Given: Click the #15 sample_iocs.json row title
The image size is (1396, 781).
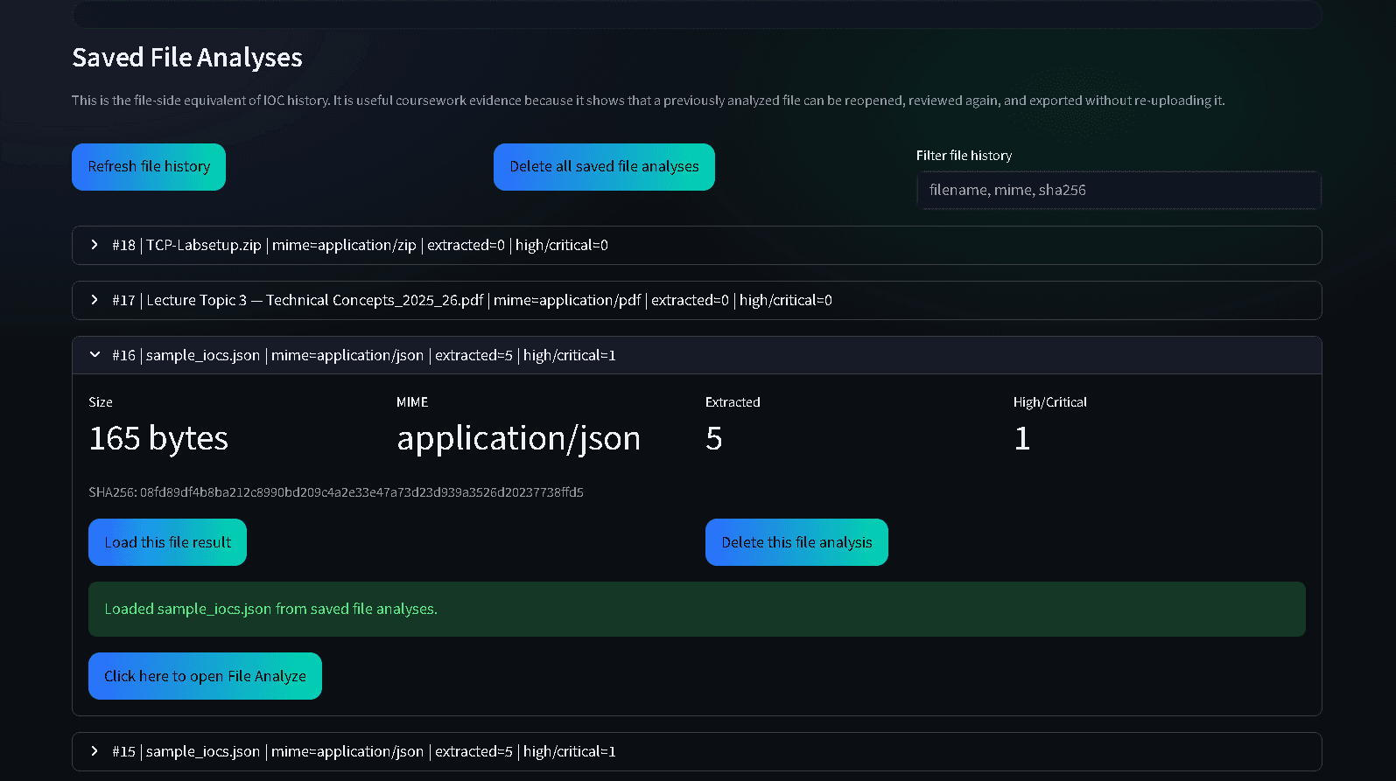Looking at the screenshot, I should click(364, 752).
